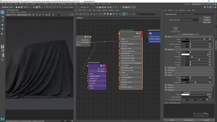Click the Focus button
The width and height of the screenshot is (217, 122).
207,17
